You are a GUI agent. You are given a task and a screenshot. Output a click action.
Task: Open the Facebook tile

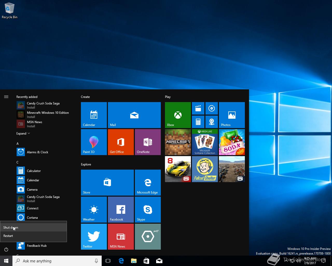tap(121, 210)
